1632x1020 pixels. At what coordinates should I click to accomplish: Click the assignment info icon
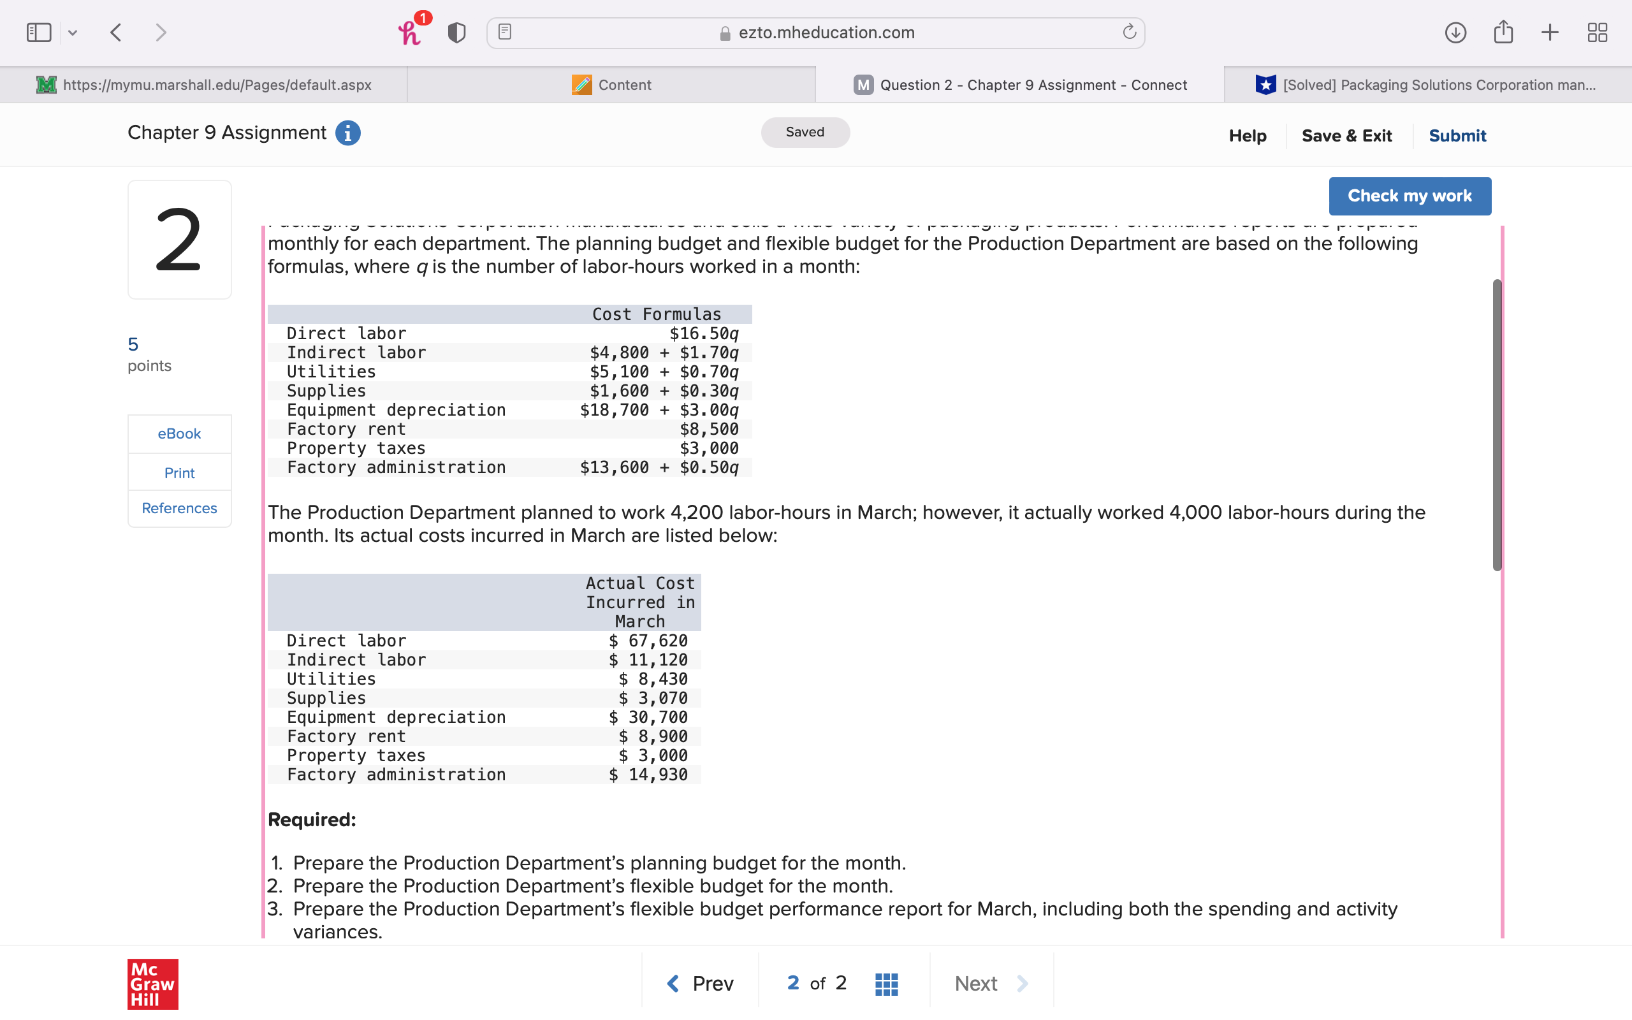pos(348,133)
